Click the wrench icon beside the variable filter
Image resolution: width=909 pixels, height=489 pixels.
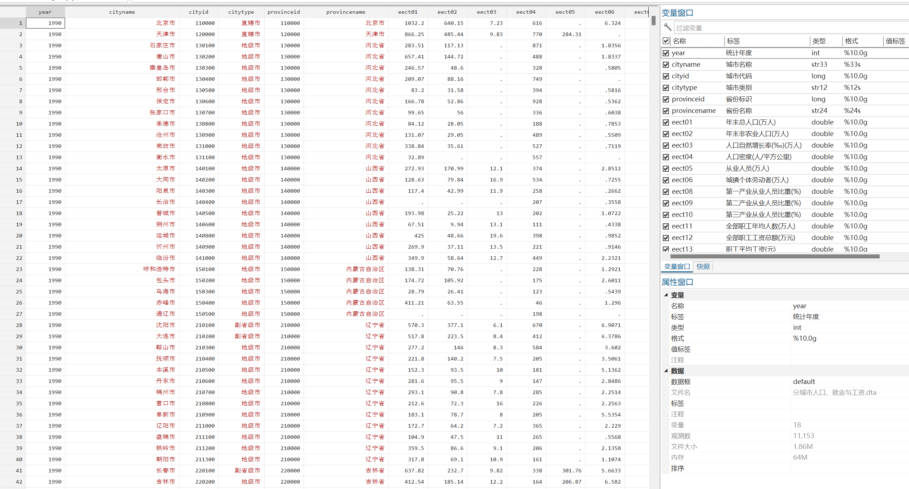coord(667,27)
